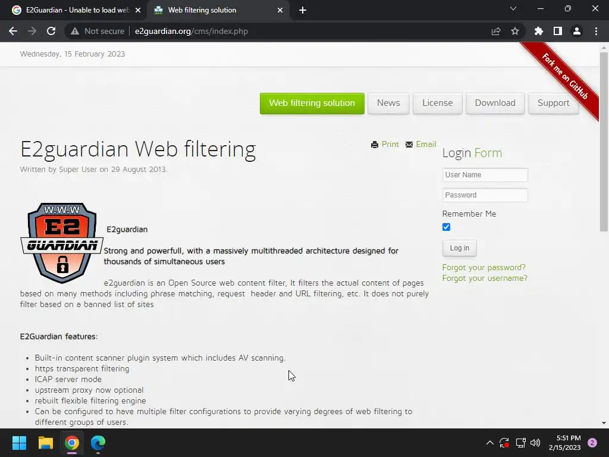Click the scrollbar down arrow
This screenshot has width=609, height=457.
604,423
